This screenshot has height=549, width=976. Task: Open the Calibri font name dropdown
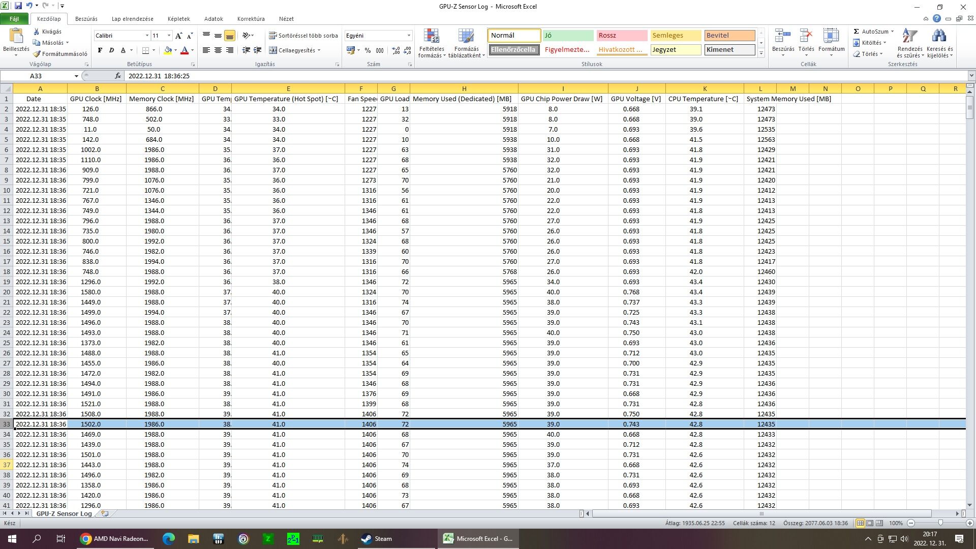(147, 36)
